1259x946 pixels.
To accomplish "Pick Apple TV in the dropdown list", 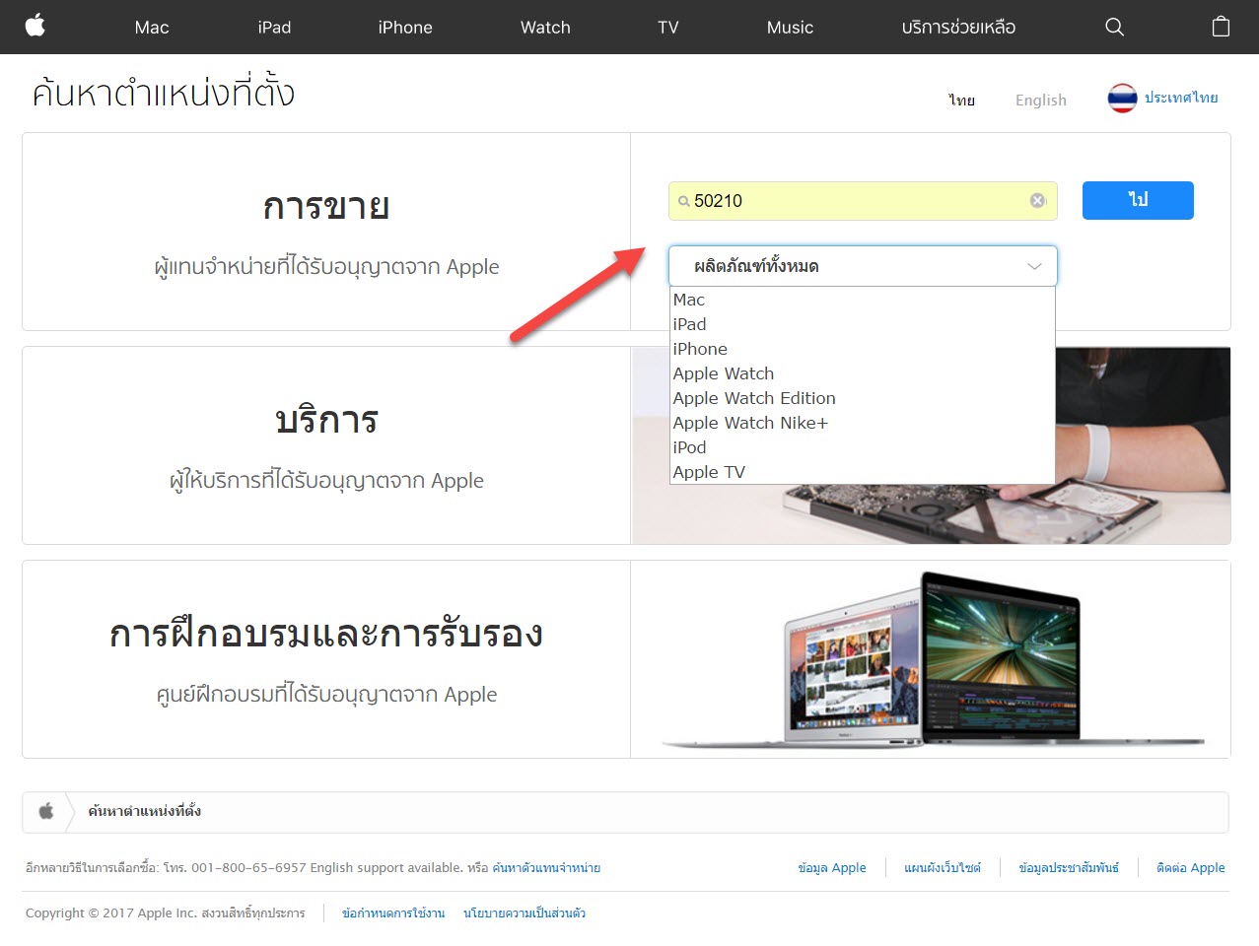I will click(709, 472).
